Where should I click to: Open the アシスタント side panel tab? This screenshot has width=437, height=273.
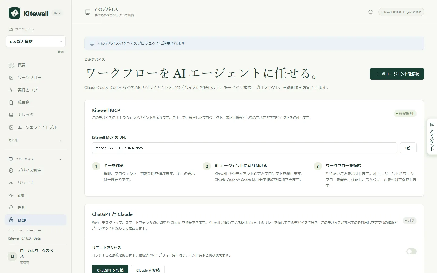coord(432,136)
